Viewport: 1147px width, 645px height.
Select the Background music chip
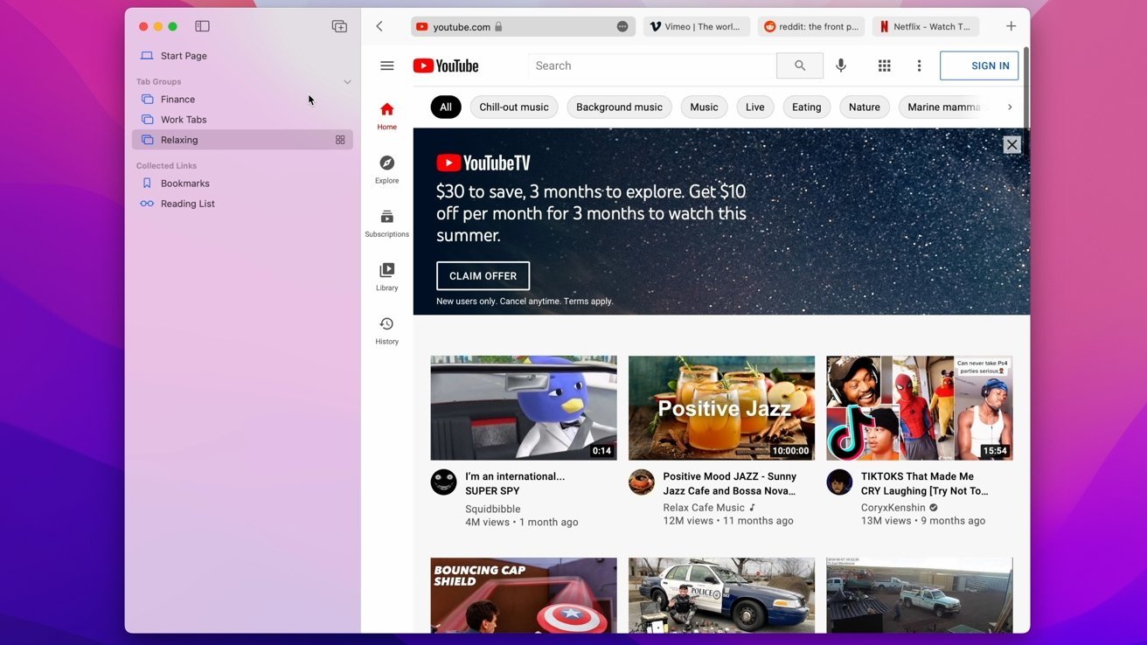click(619, 107)
